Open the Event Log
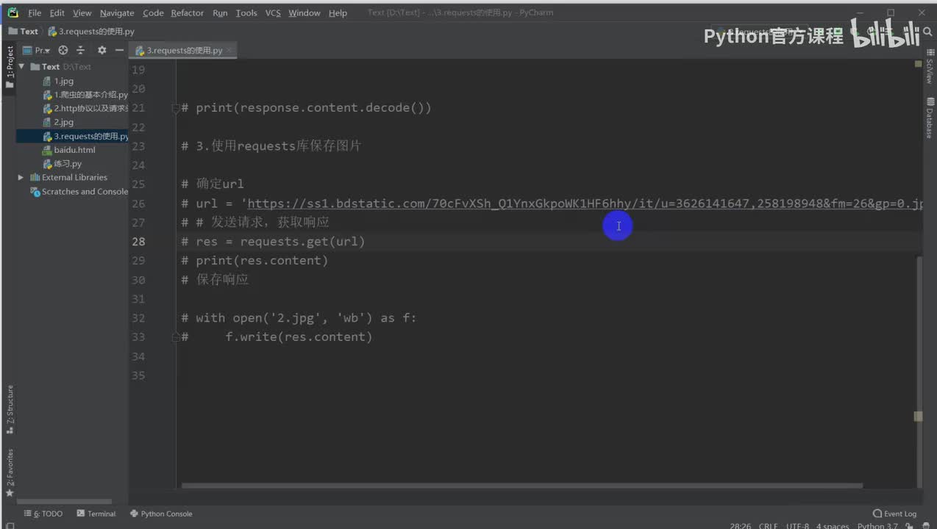This screenshot has height=529, width=937. pos(894,514)
